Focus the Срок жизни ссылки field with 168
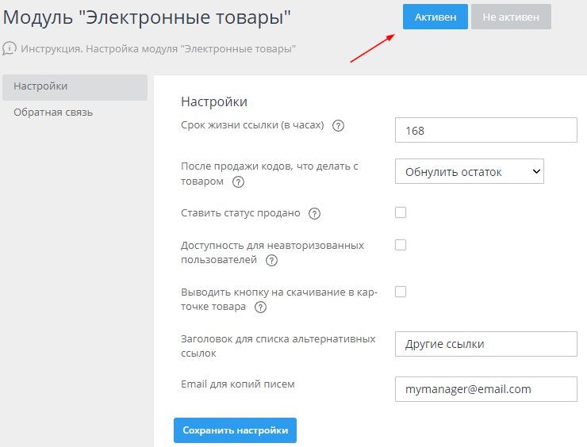This screenshot has height=447, width=587. tap(485, 130)
